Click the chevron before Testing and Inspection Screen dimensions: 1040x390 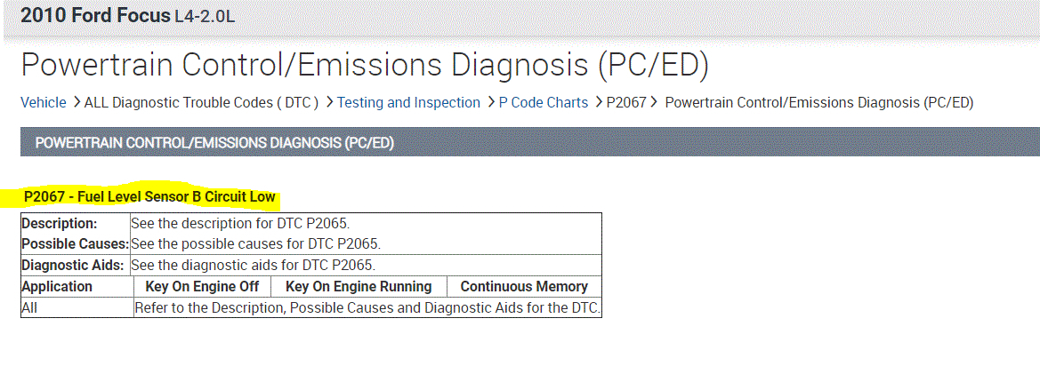329,102
